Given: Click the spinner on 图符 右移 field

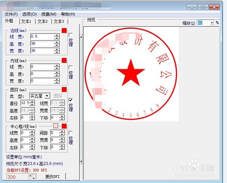Looking at the screenshot, I should [32, 118].
